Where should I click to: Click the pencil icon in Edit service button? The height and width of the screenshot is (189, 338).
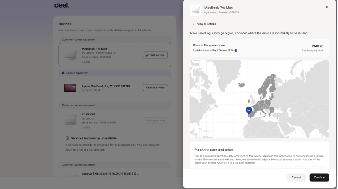(x=148, y=55)
